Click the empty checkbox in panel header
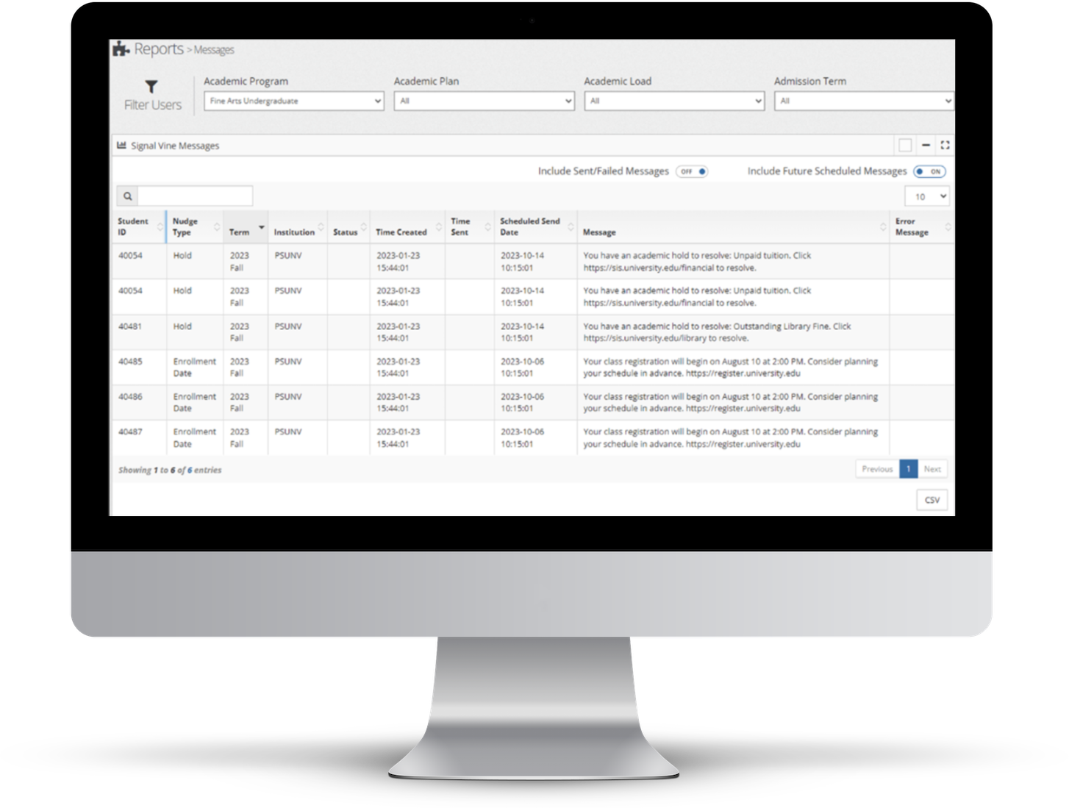 point(905,146)
